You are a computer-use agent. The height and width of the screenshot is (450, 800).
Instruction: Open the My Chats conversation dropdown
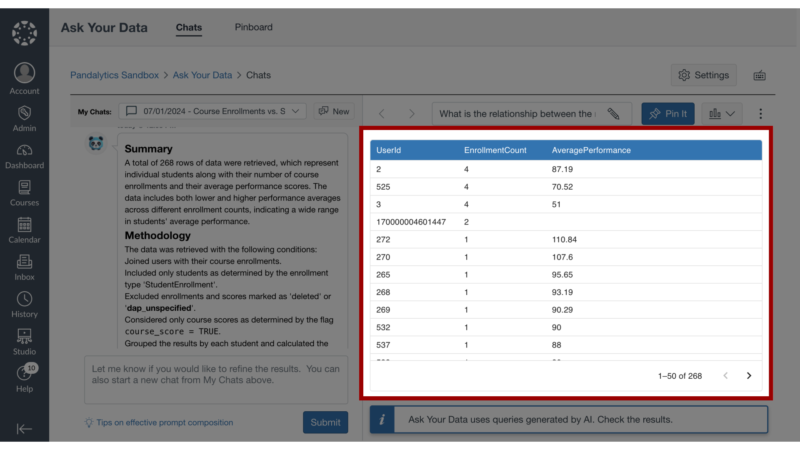212,111
